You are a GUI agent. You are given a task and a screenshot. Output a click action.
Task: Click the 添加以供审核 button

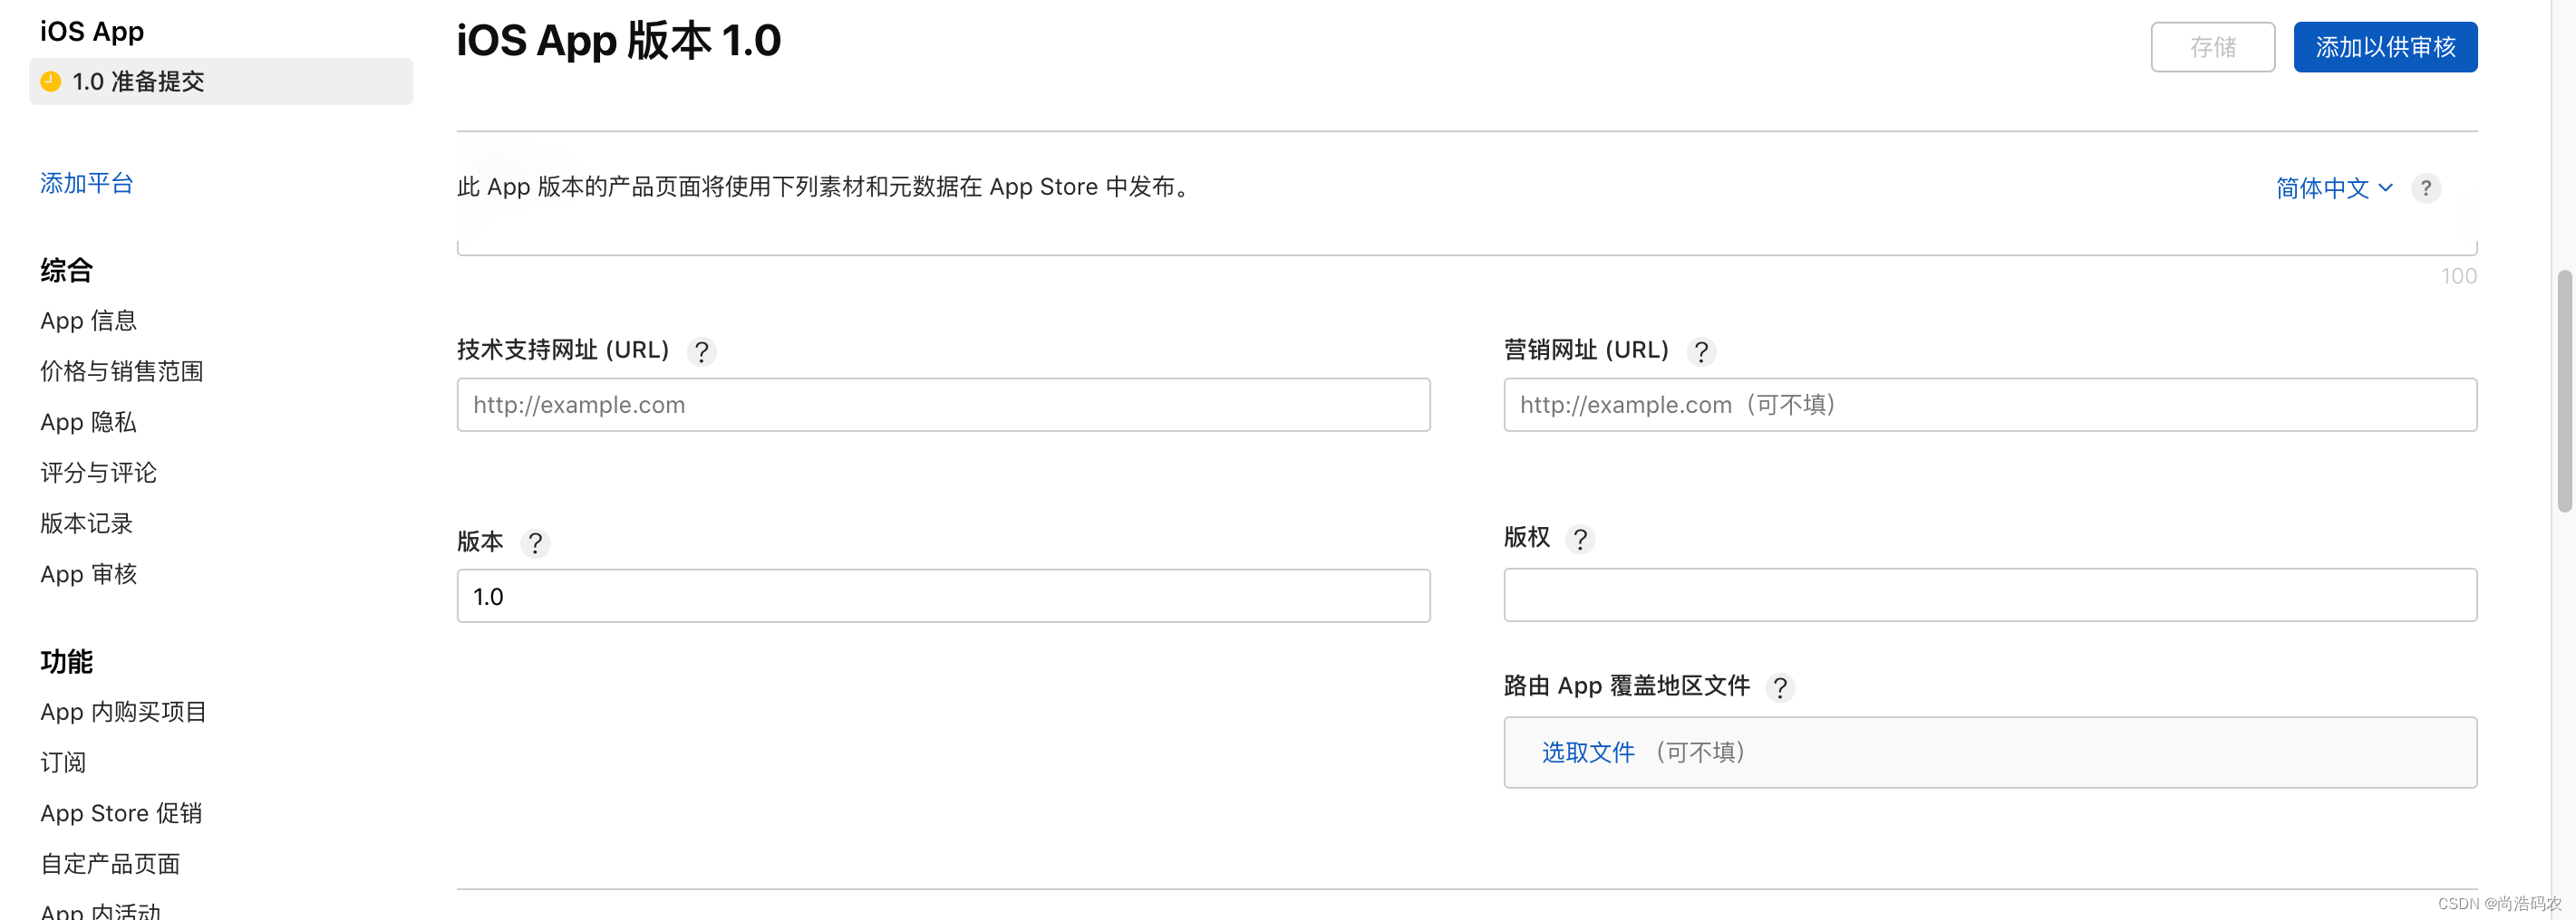click(2385, 47)
